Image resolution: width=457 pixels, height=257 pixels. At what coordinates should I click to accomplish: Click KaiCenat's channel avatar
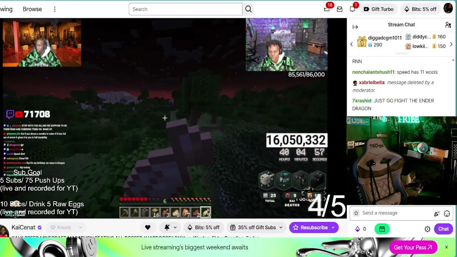click(4, 231)
